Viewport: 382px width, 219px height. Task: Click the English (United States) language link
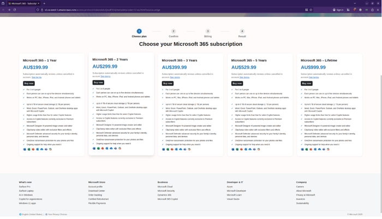coord(32,215)
